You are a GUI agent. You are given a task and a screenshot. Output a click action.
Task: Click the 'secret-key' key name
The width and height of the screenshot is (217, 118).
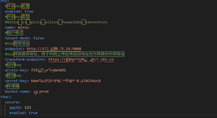point(16,81)
